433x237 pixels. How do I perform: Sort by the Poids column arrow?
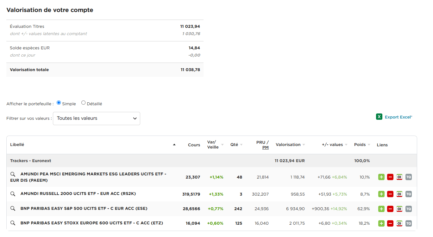click(x=369, y=145)
